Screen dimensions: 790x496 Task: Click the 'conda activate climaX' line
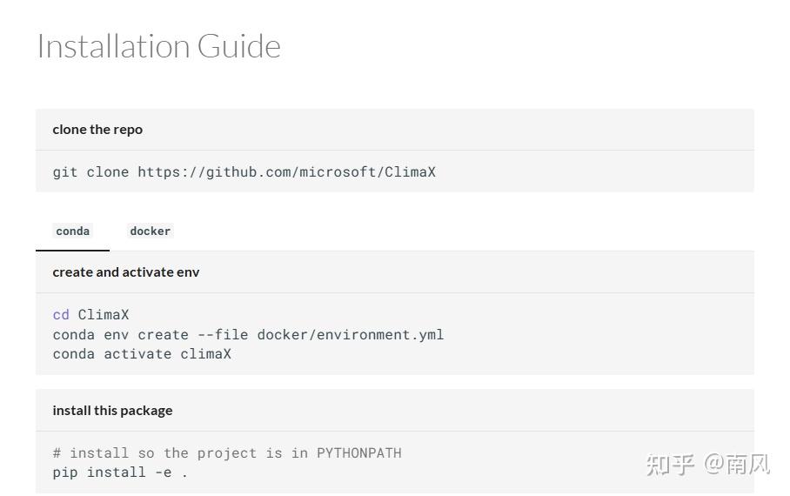tap(142, 353)
